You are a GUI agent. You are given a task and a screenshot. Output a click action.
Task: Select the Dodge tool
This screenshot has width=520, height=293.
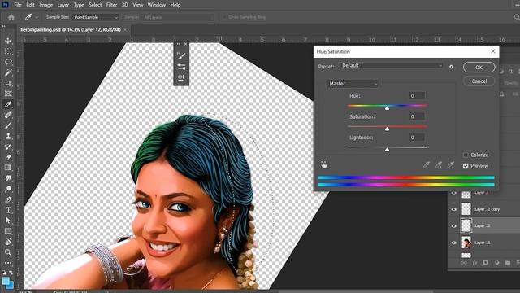pos(8,189)
